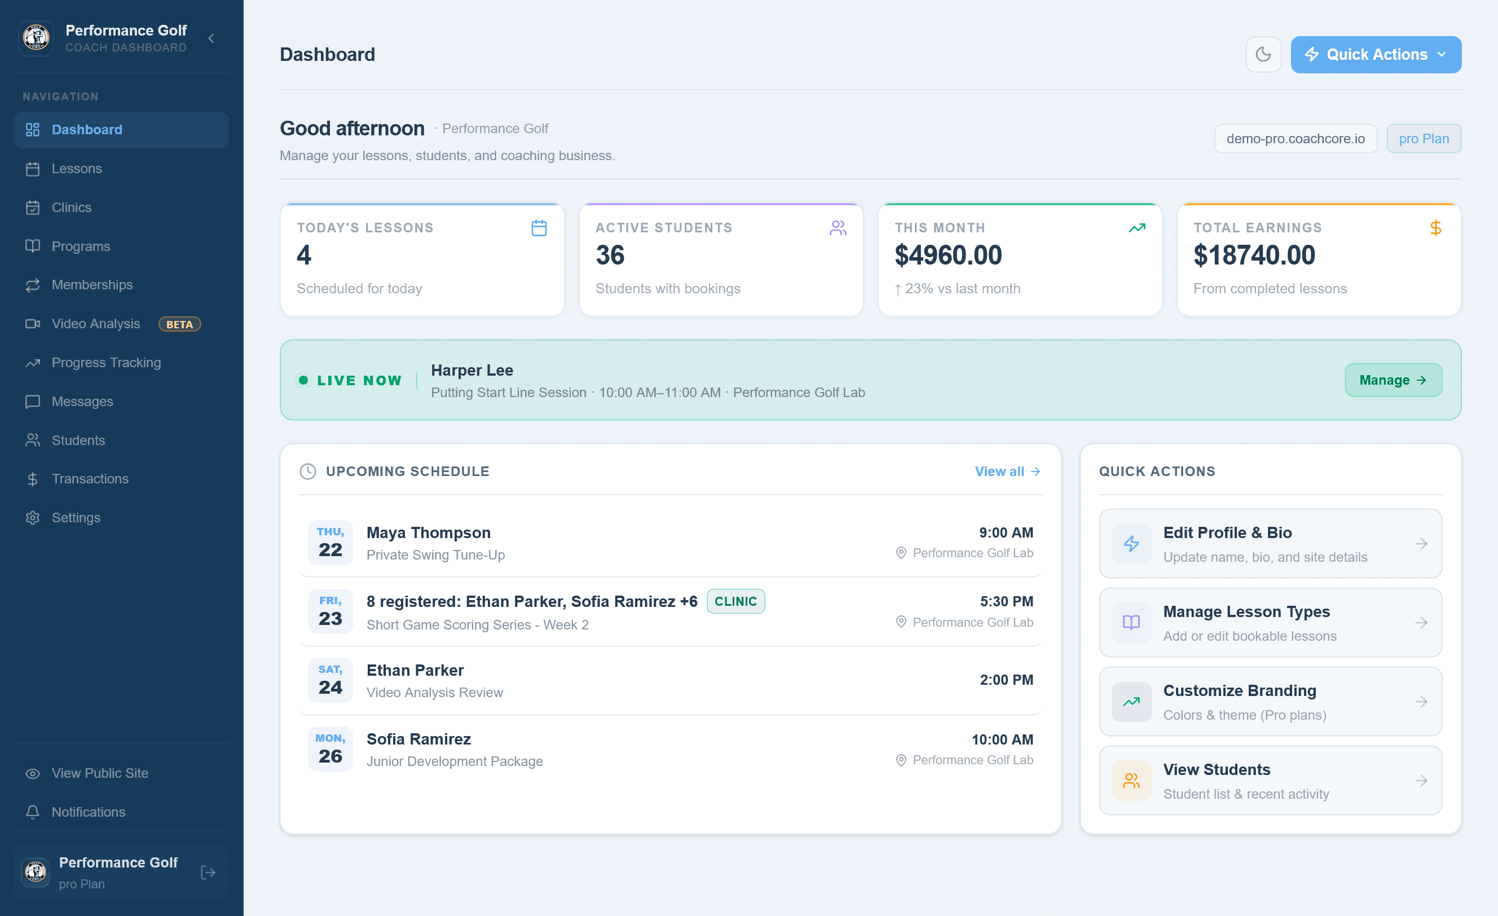The width and height of the screenshot is (1498, 916).
Task: Click the arrow on the Edit Profile & Bio card
Action: (x=1421, y=543)
